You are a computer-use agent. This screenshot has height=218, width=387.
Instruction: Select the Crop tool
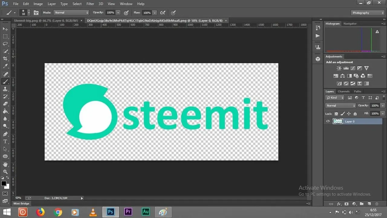pos(5,58)
